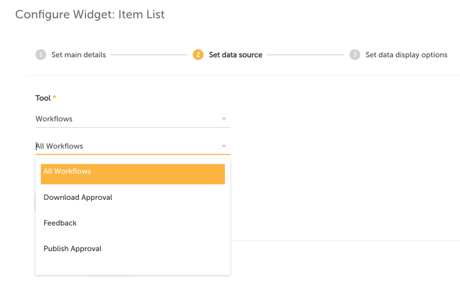Go to the Set main details step
This screenshot has height=287, width=460.
(x=79, y=55)
